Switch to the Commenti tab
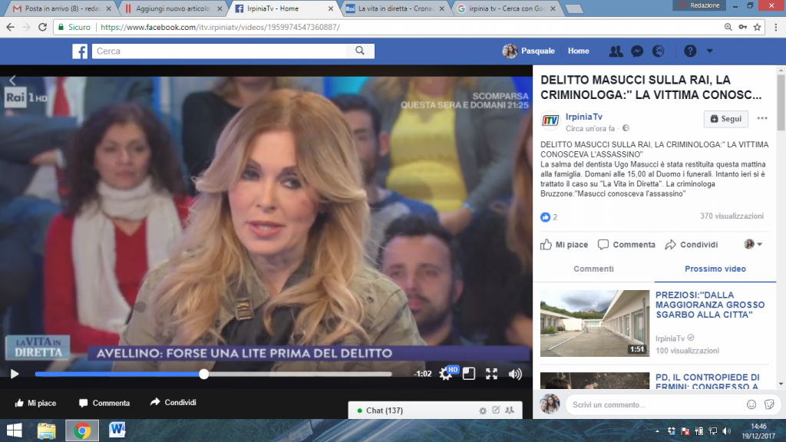Screen dimensions: 786x442 tap(593, 269)
